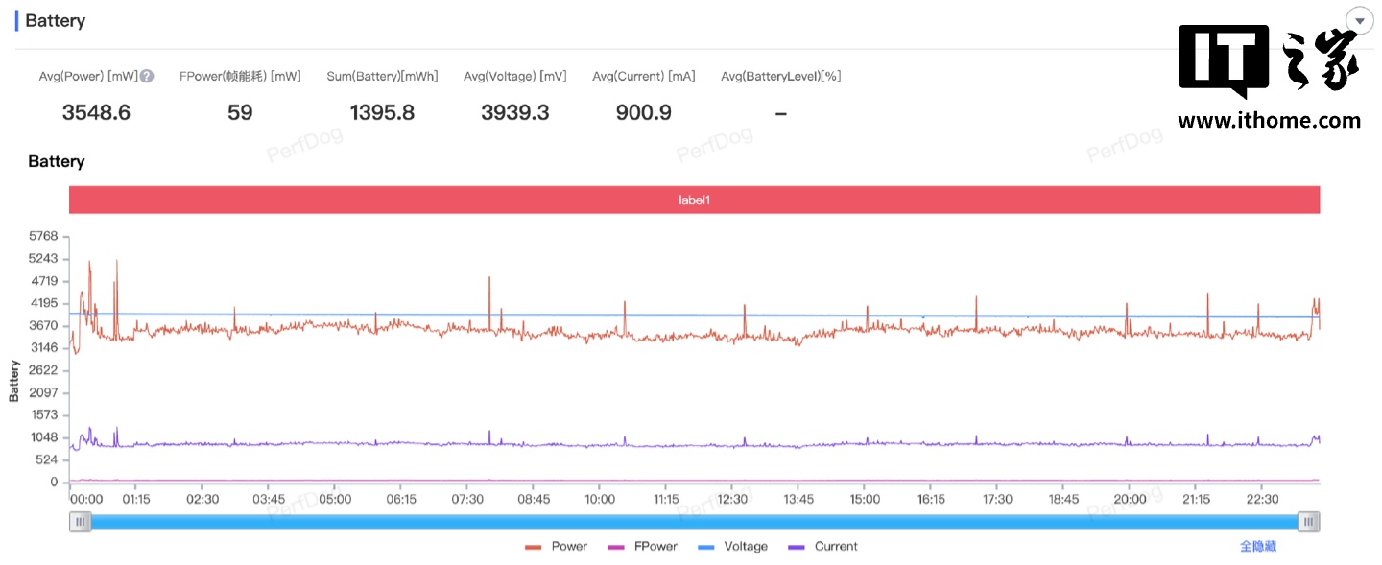Hide the Current series in legend

pyautogui.click(x=822, y=546)
